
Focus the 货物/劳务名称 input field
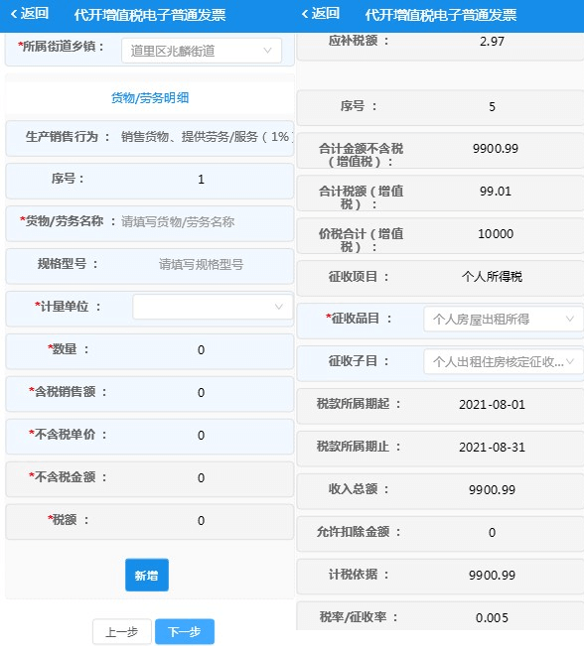[205, 222]
